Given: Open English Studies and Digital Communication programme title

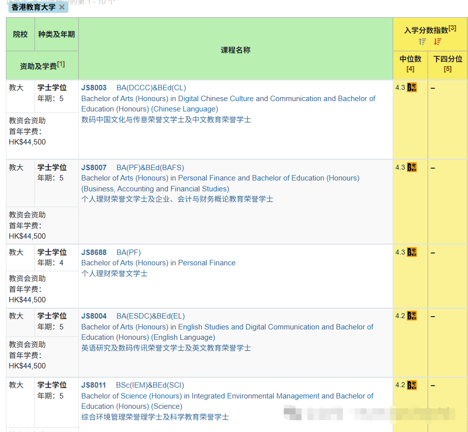Looking at the screenshot, I should pyautogui.click(x=227, y=332).
